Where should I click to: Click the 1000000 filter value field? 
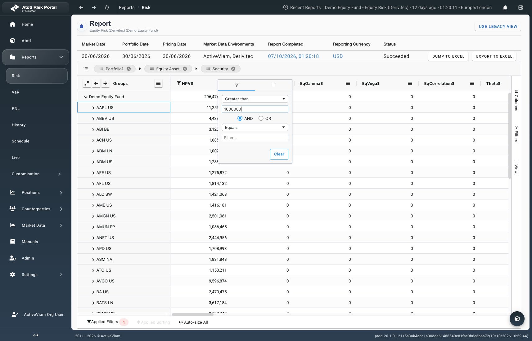255,109
